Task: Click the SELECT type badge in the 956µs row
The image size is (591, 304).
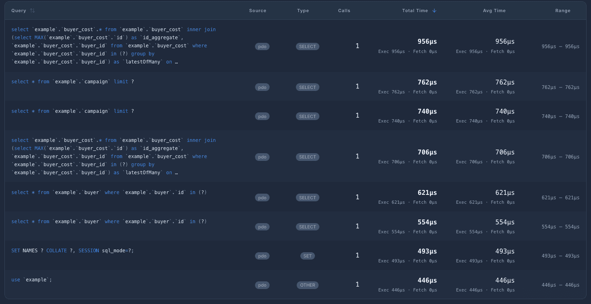Action: click(308, 46)
